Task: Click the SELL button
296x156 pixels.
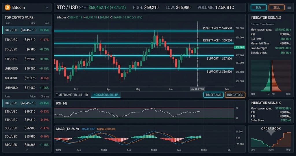Action: [x=277, y=7]
